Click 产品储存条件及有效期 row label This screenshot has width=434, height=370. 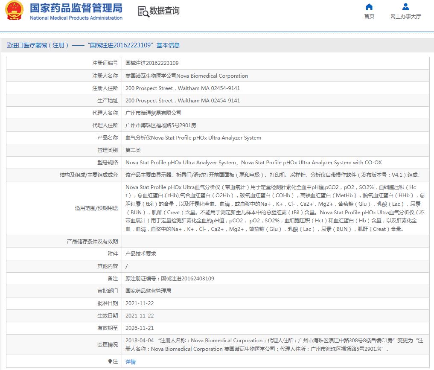click(x=92, y=241)
